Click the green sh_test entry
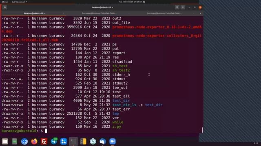Viewport: 261px width, 146px height. [120, 66]
